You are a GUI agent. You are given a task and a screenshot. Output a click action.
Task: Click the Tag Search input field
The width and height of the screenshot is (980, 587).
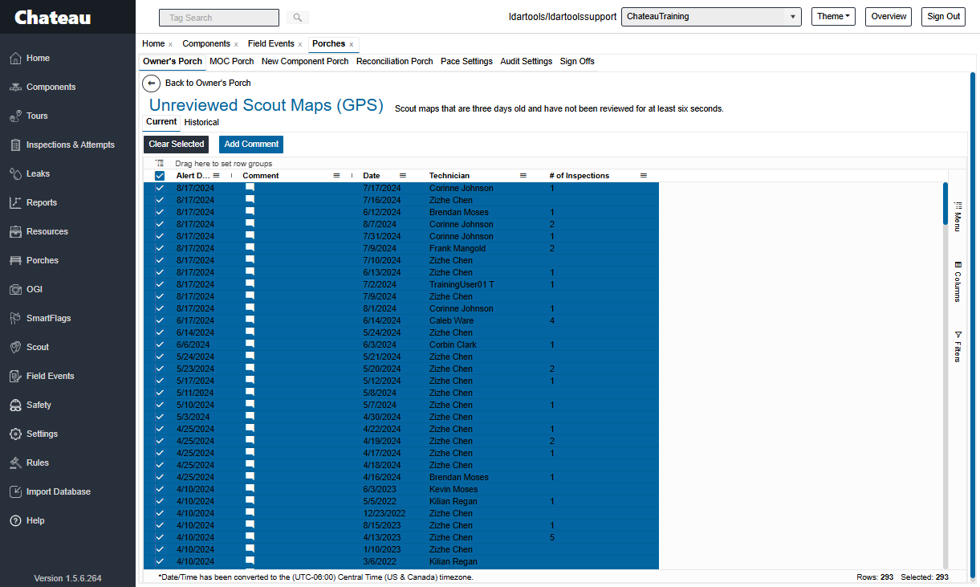click(x=219, y=17)
